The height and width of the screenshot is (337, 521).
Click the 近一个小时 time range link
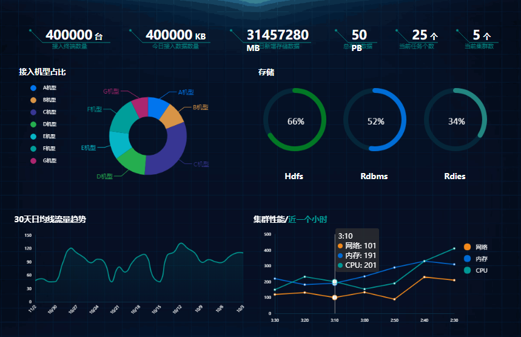pos(308,219)
